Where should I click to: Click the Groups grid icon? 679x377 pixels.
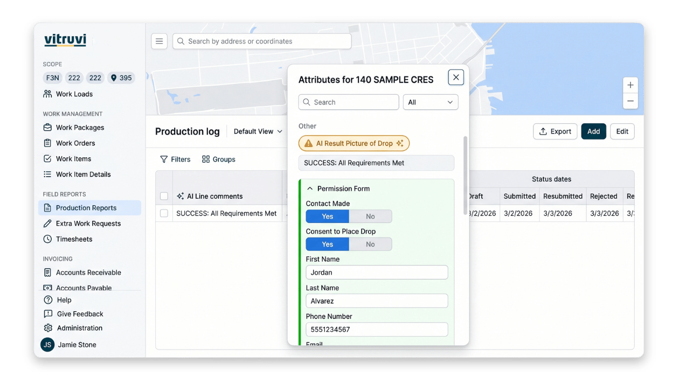click(206, 159)
